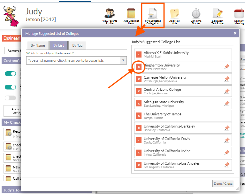Open the New checklist item
The image size is (245, 194).
pos(12,169)
